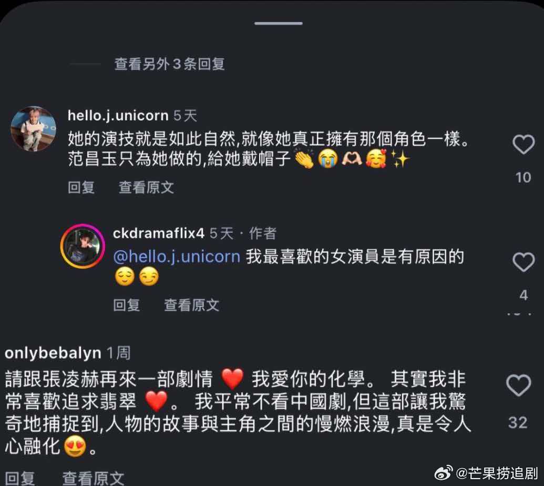Click 回复 under onlybebalyn's comment
The image size is (544, 486).
click(x=20, y=478)
